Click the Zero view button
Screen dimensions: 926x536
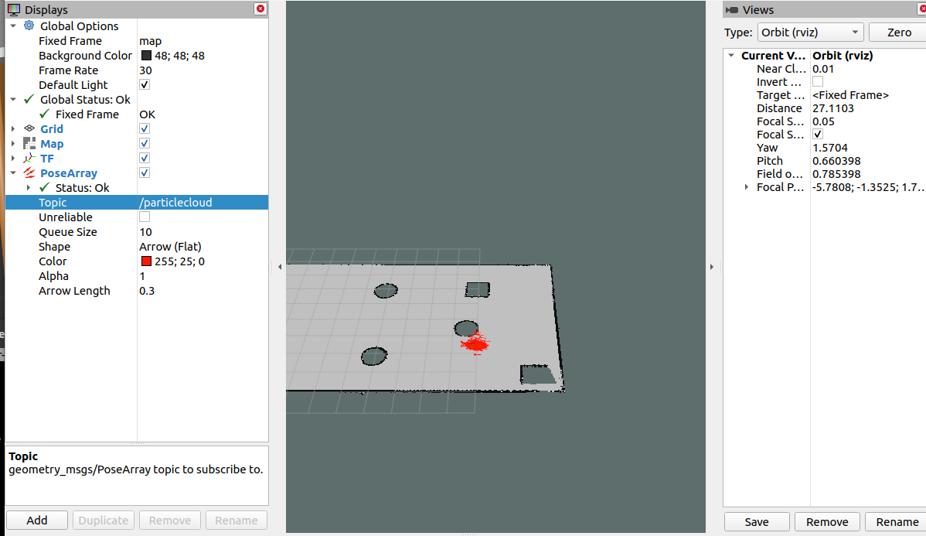click(899, 32)
